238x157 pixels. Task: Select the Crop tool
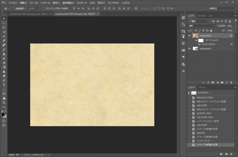(4, 36)
